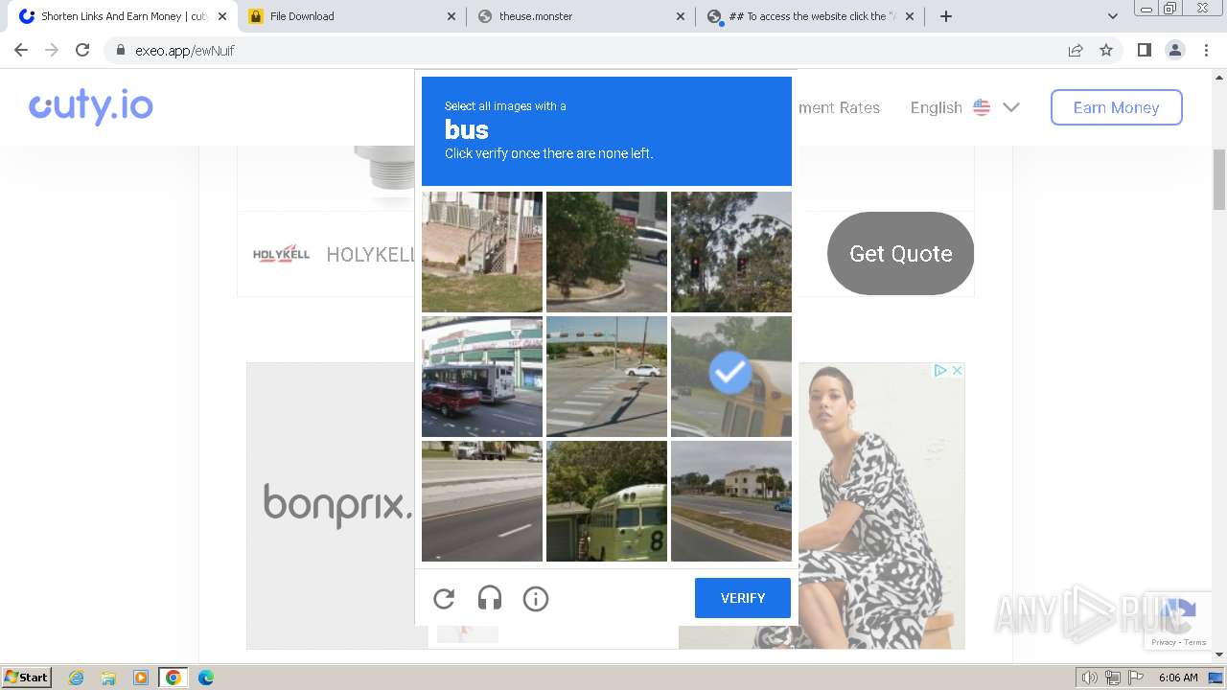Select Shorten Links And Earn Money tab
The width and height of the screenshot is (1227, 690).
(124, 16)
